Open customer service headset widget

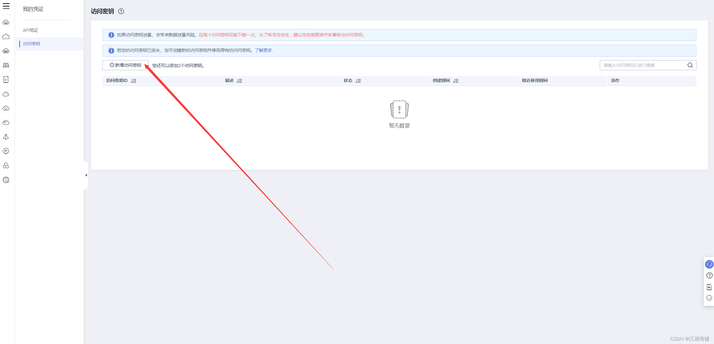709,264
